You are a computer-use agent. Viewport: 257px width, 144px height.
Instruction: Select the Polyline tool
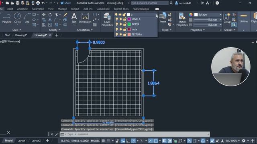pyautogui.click(x=7, y=18)
